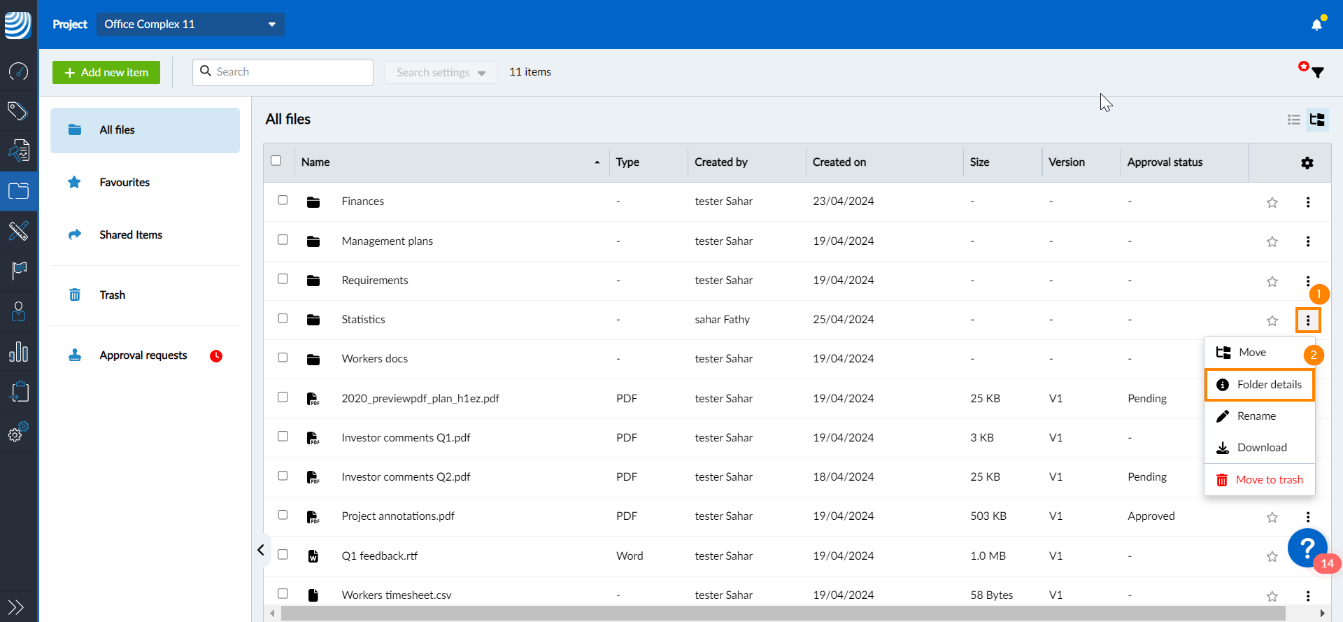Screen dimensions: 1343x622
Task: Open the filter funnel icon
Action: pyautogui.click(x=1317, y=73)
